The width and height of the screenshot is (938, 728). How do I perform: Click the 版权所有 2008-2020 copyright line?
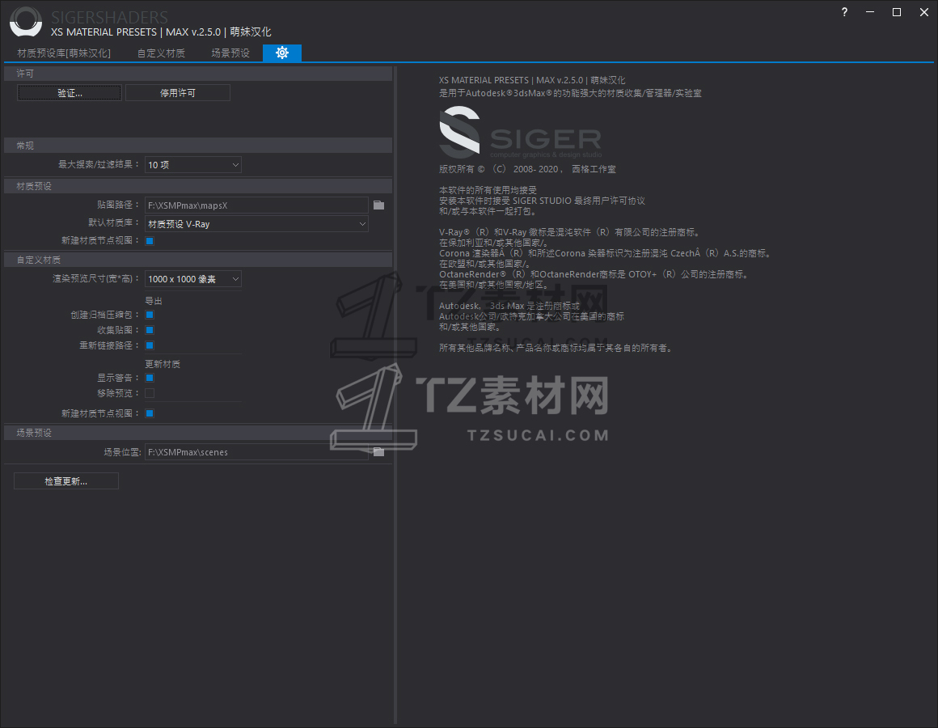tap(527, 169)
